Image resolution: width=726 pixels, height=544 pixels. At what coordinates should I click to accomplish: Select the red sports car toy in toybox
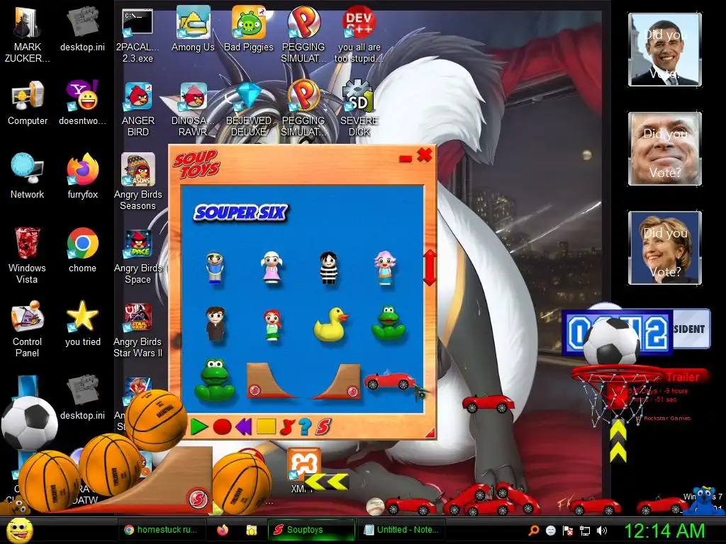(390, 380)
